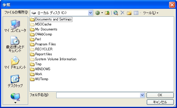Click the folder icon beside System Volume Information
177x108 pixels.
pos(32,59)
